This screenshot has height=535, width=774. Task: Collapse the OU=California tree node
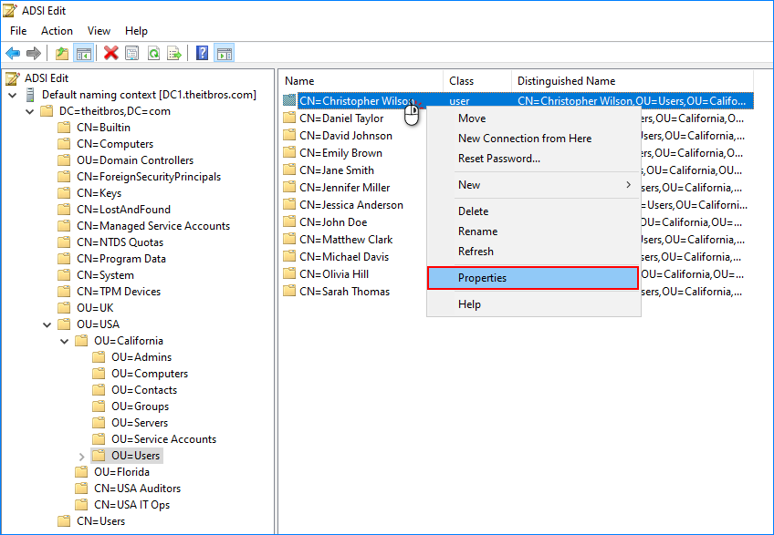64,341
